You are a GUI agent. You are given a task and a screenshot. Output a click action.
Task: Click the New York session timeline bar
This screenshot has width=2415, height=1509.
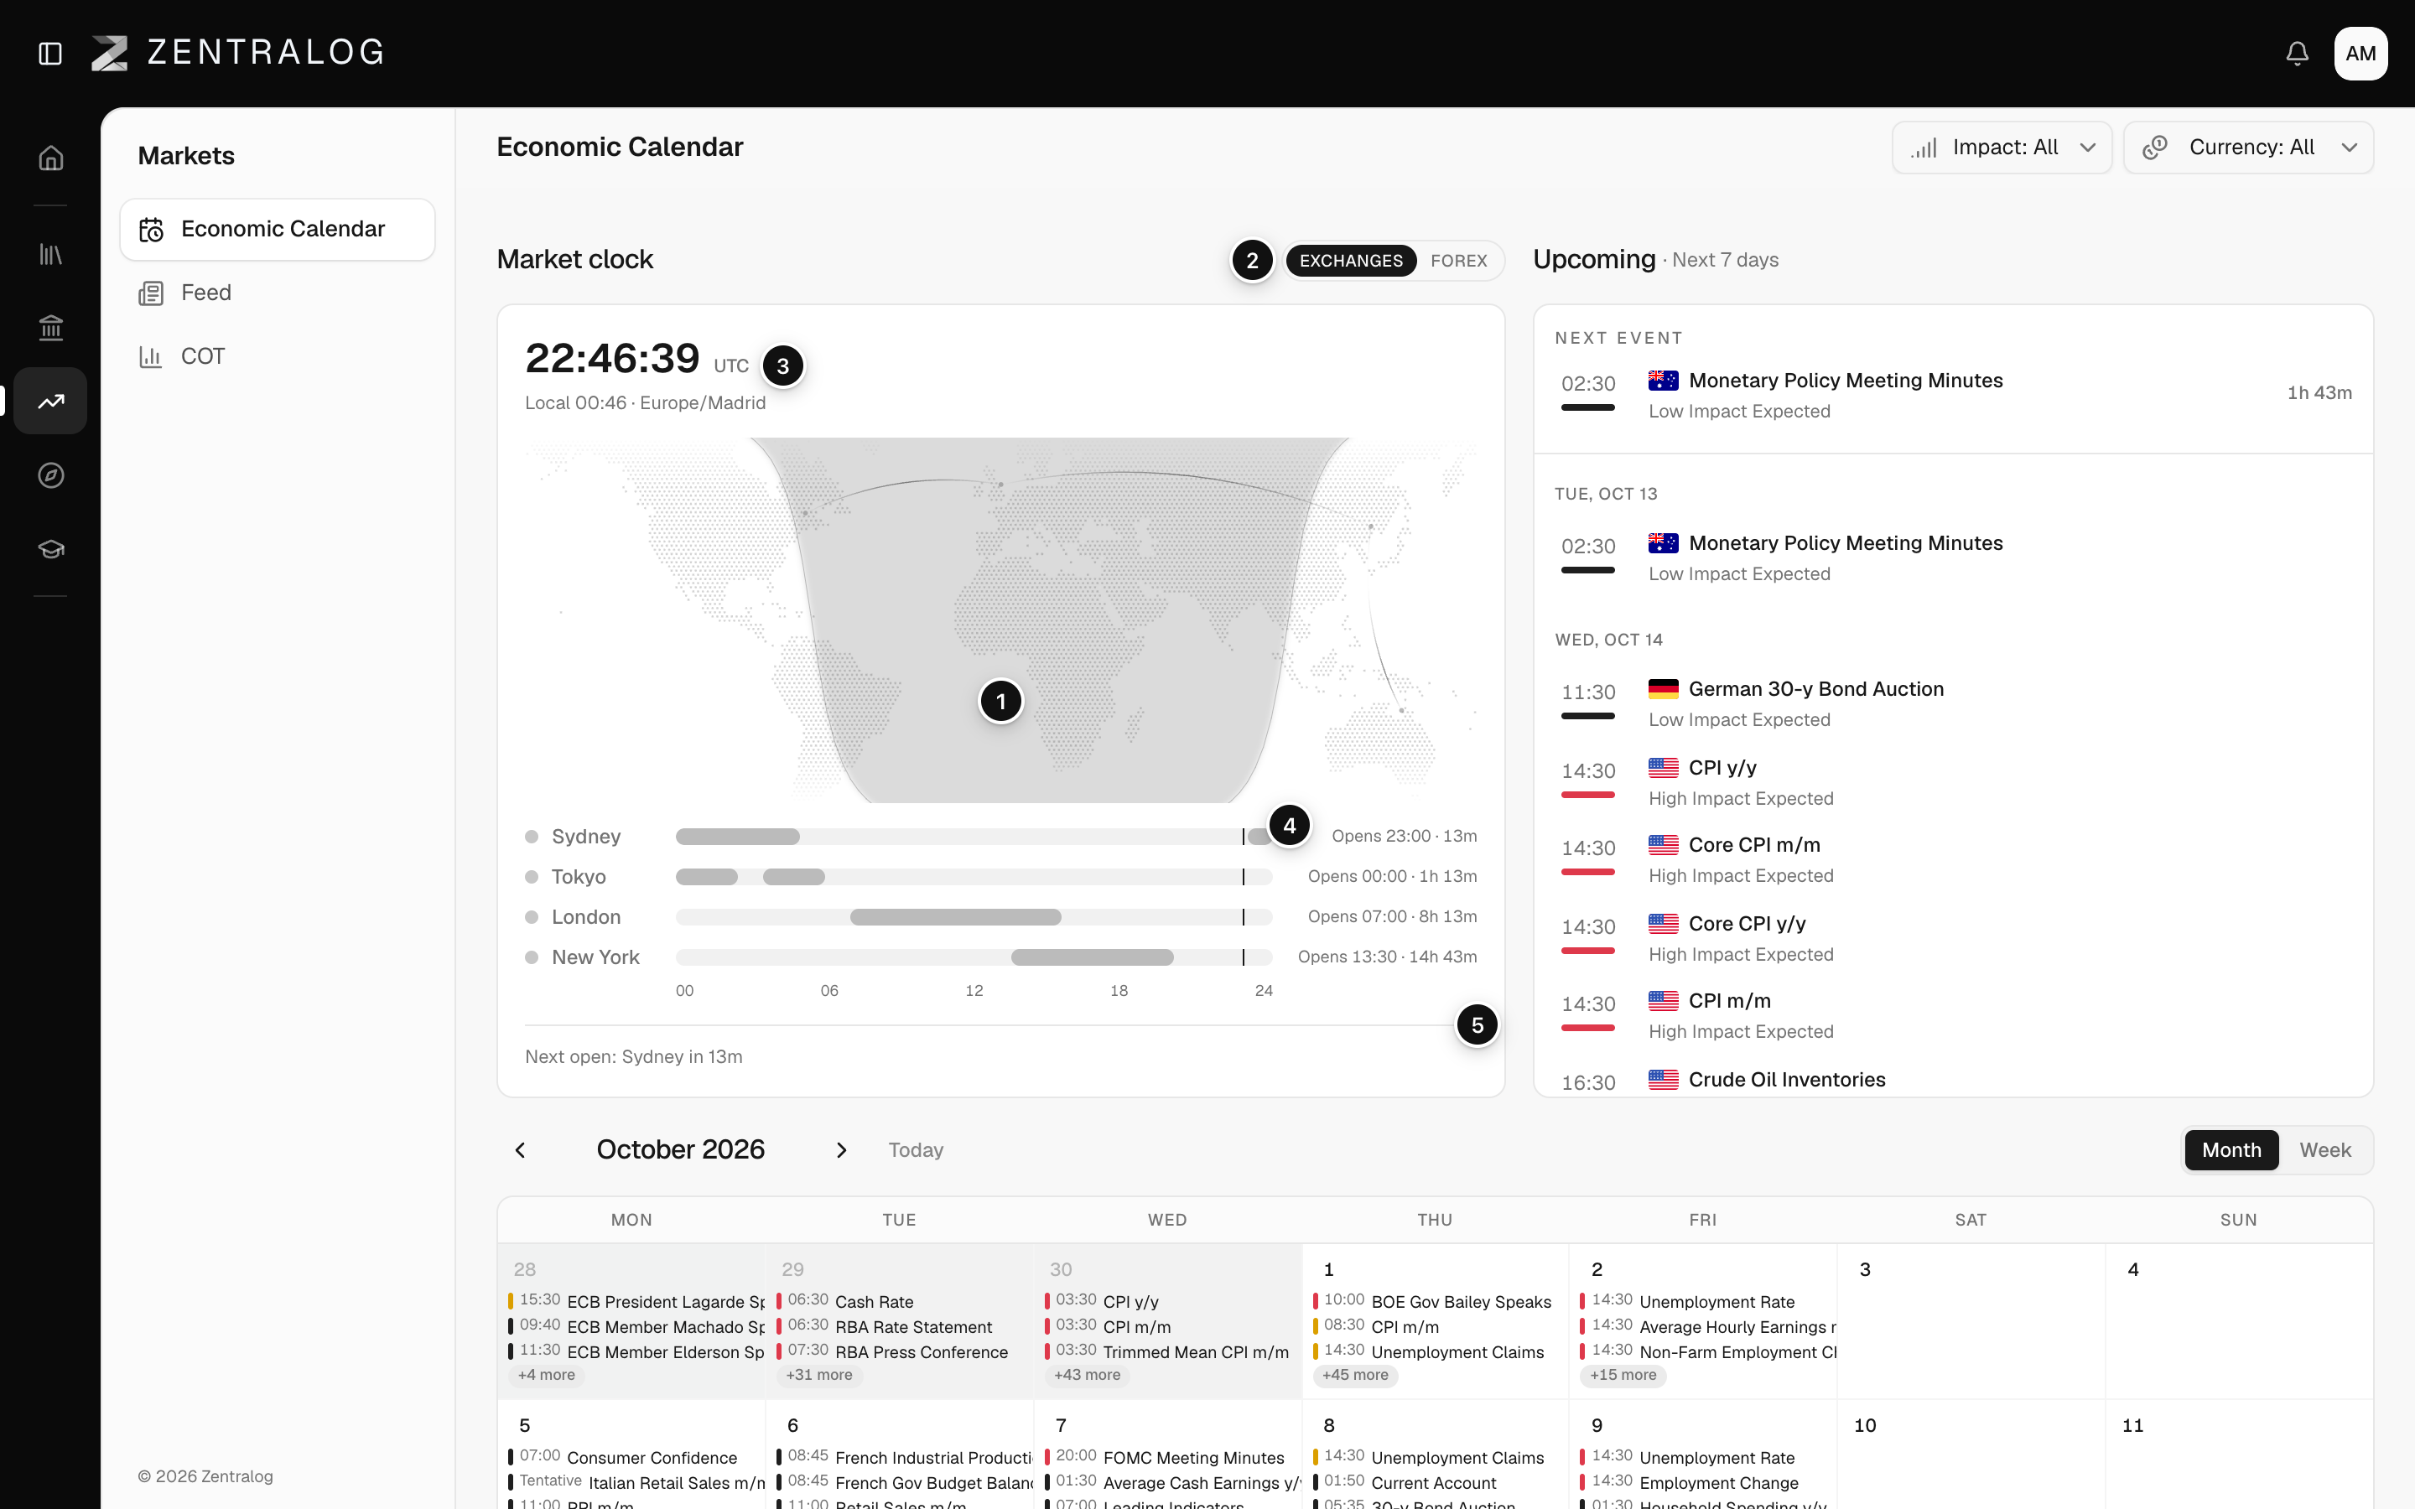974,957
